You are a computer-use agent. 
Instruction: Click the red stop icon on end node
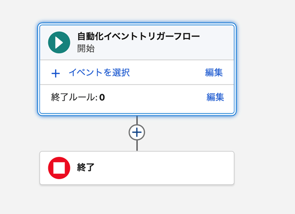coord(59,168)
